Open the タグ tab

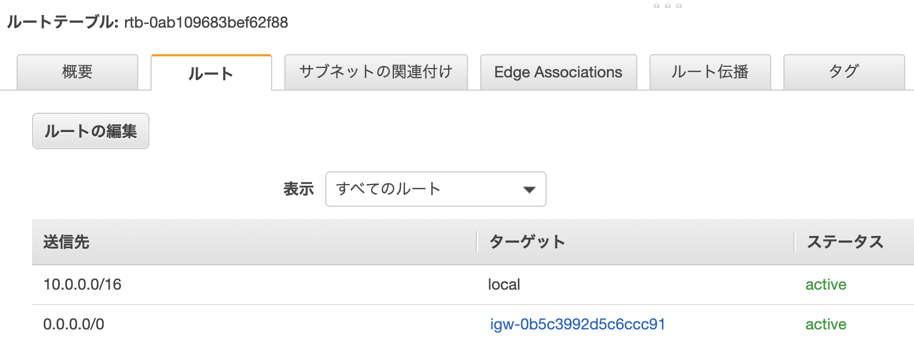tap(843, 71)
